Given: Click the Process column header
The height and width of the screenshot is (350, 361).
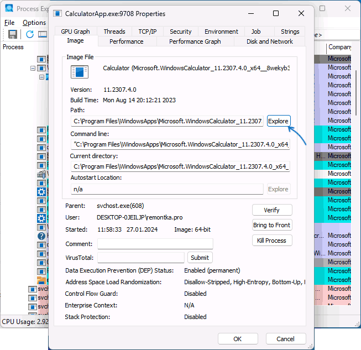Looking at the screenshot, I should pyautogui.click(x=13, y=47).
